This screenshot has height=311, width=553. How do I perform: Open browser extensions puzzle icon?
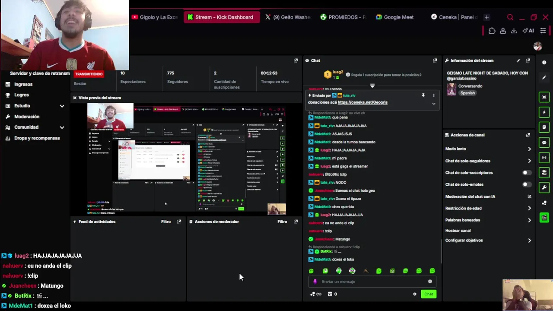492,31
